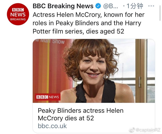162x134 pixels.
Task: Click the Weibo logo watermark icon
Action: (132, 130)
